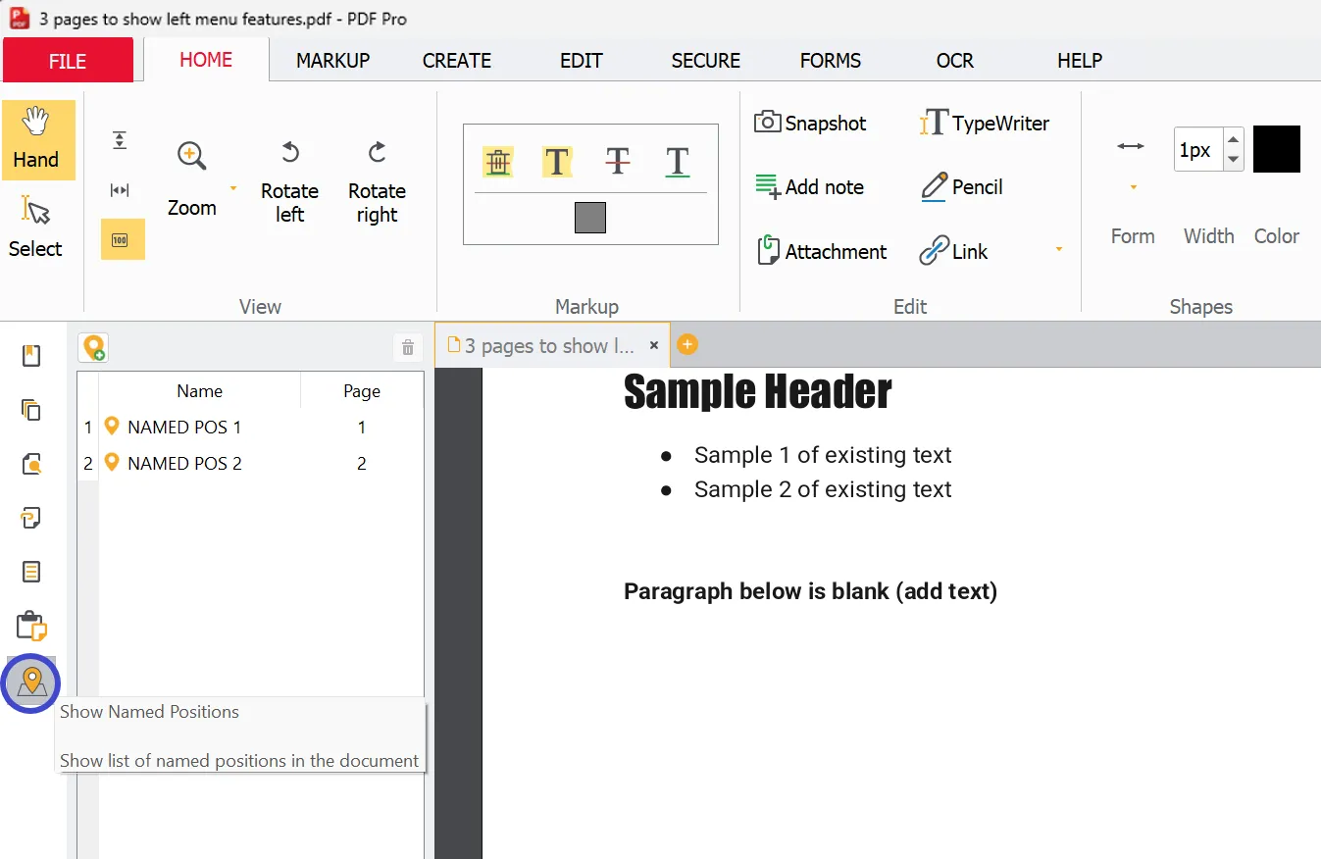Viewport: 1321px width, 859px height.
Task: Click the fit page width icon
Action: pos(120,190)
